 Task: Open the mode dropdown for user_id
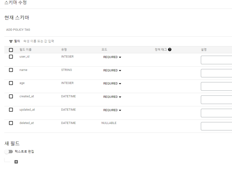click(x=112, y=57)
